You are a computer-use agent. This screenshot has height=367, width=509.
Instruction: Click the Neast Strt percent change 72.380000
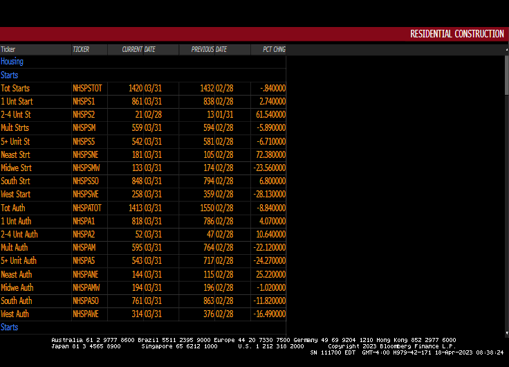[270, 154]
